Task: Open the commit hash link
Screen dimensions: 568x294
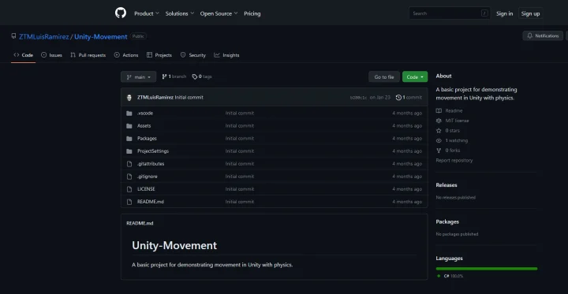Action: (358, 98)
